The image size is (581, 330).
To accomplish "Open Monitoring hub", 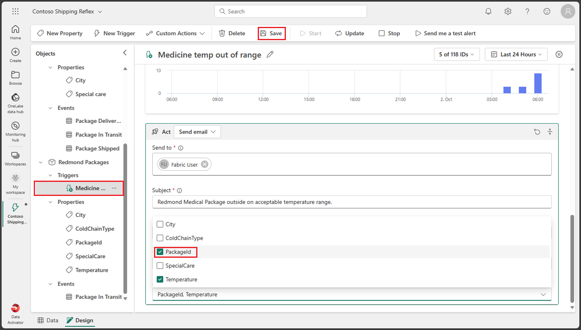I will (15, 131).
